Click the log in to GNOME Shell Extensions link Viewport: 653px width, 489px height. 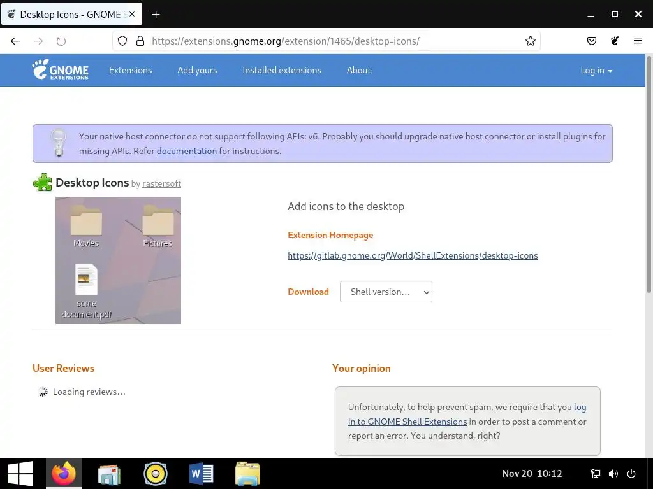467,414
